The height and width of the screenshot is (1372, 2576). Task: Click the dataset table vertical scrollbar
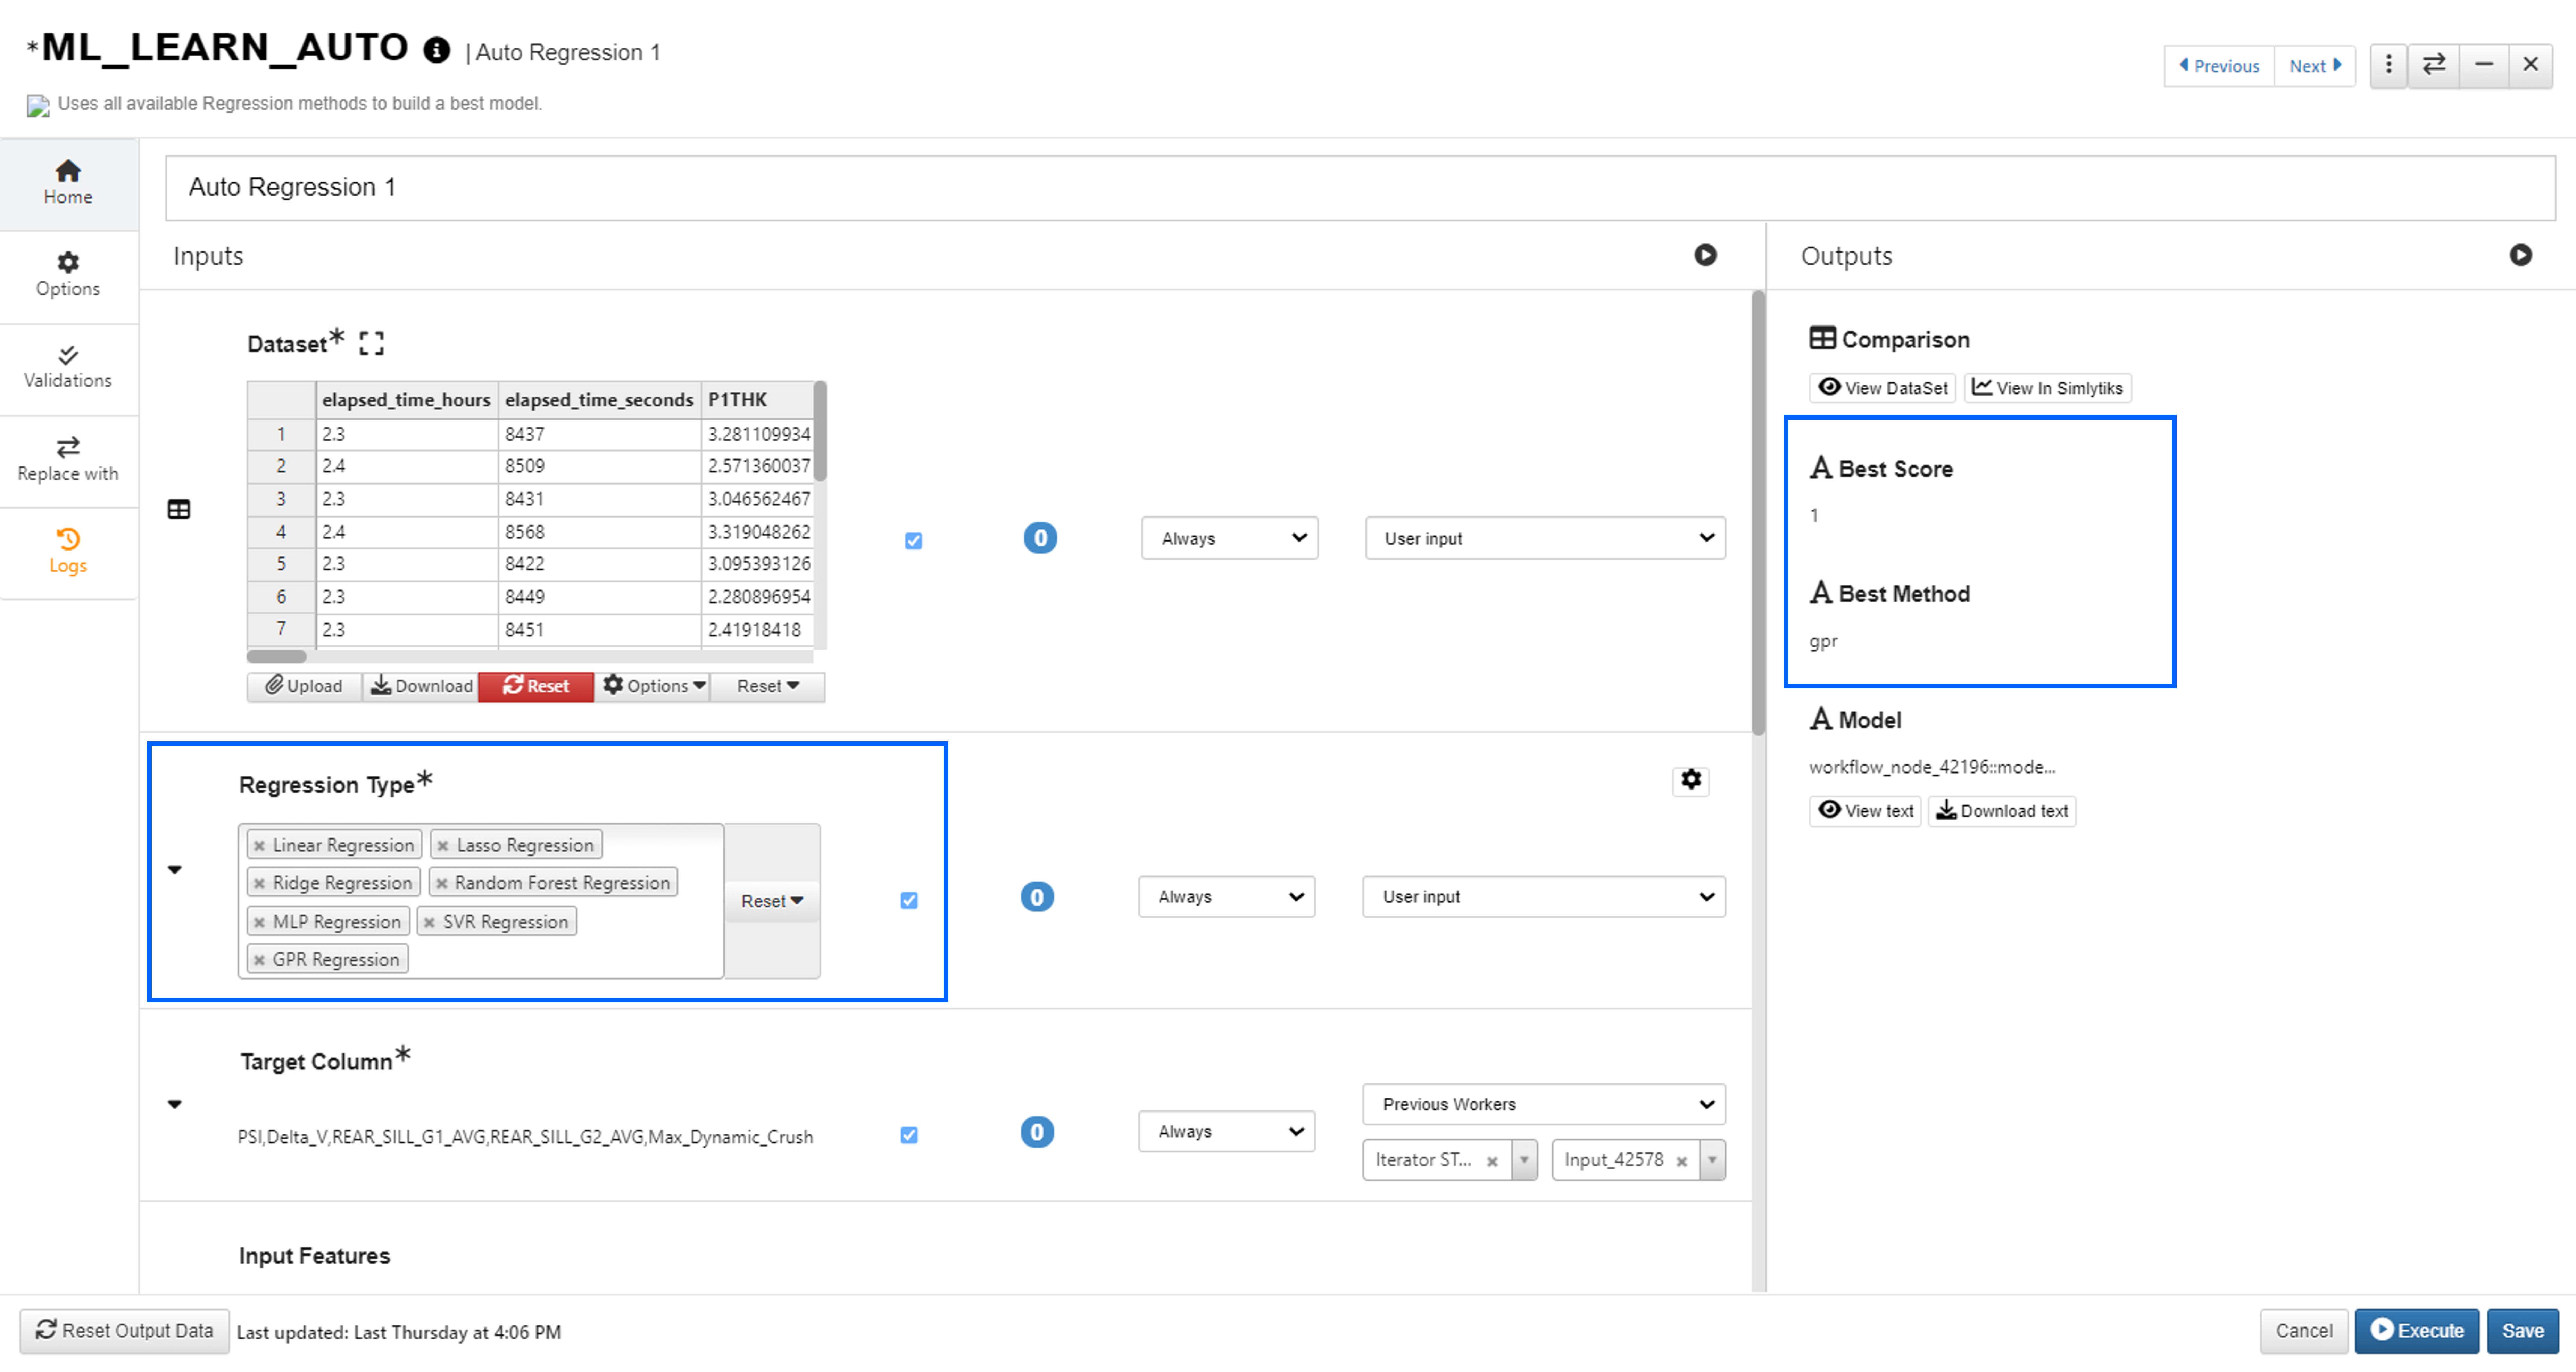click(820, 431)
